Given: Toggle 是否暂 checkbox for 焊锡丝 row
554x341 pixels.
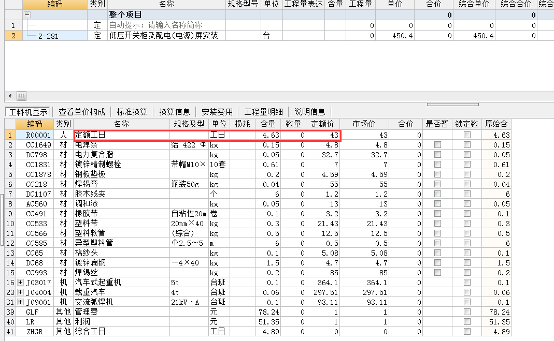Looking at the screenshot, I should click(x=437, y=273).
